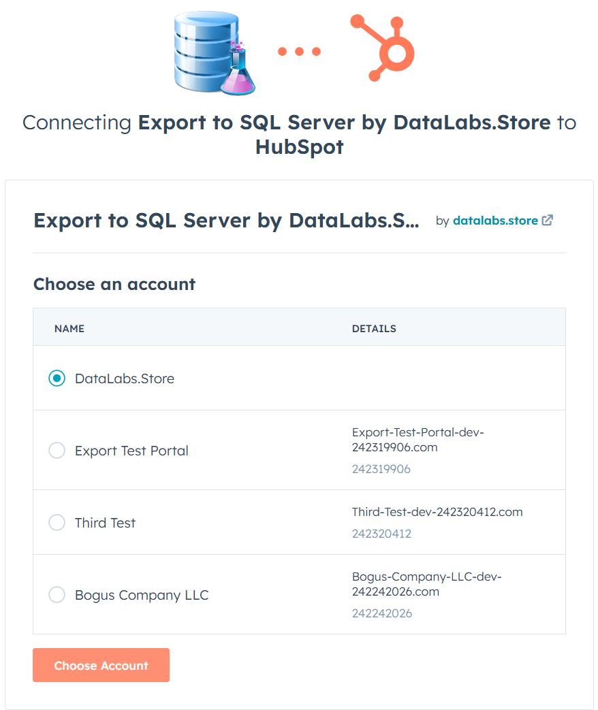Click the orange HubSpot sprocket logo
Image resolution: width=598 pixels, height=710 pixels.
[383, 48]
